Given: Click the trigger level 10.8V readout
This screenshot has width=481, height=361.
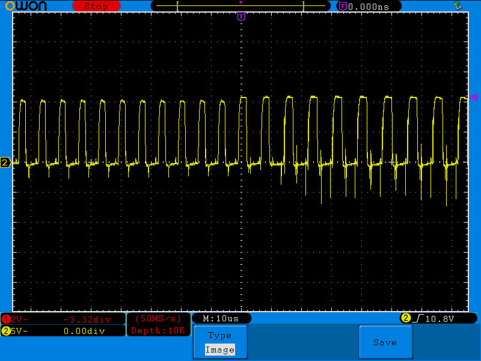Looking at the screenshot, I should pyautogui.click(x=440, y=319).
